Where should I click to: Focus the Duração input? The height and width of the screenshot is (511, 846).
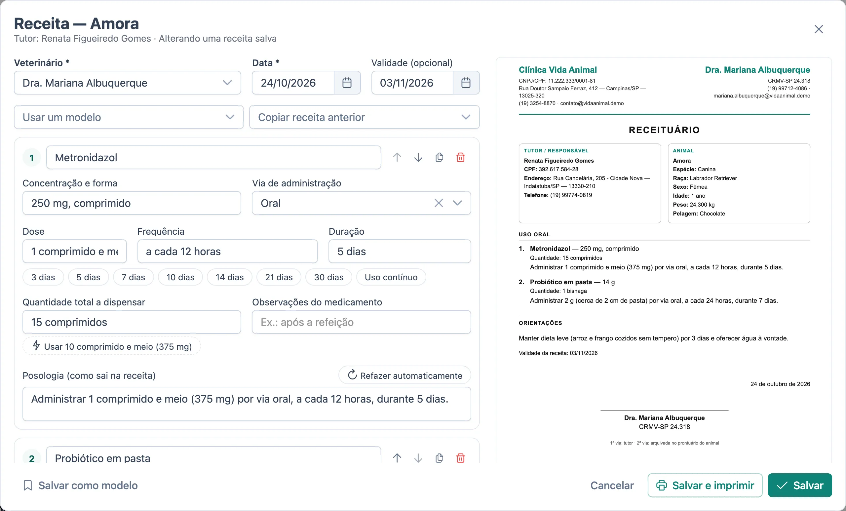[400, 251]
